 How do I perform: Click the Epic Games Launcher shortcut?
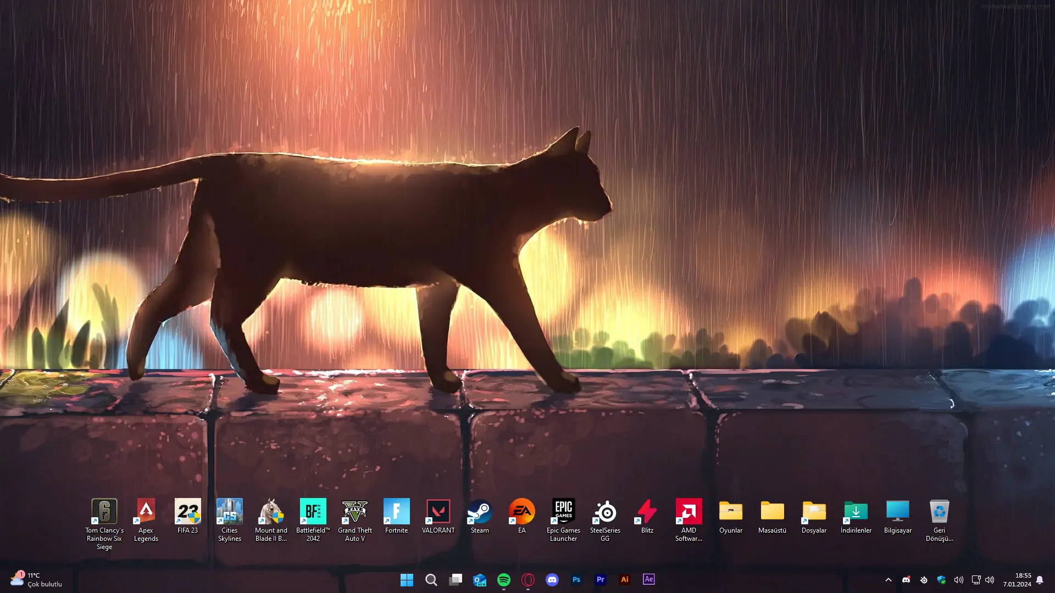point(564,519)
